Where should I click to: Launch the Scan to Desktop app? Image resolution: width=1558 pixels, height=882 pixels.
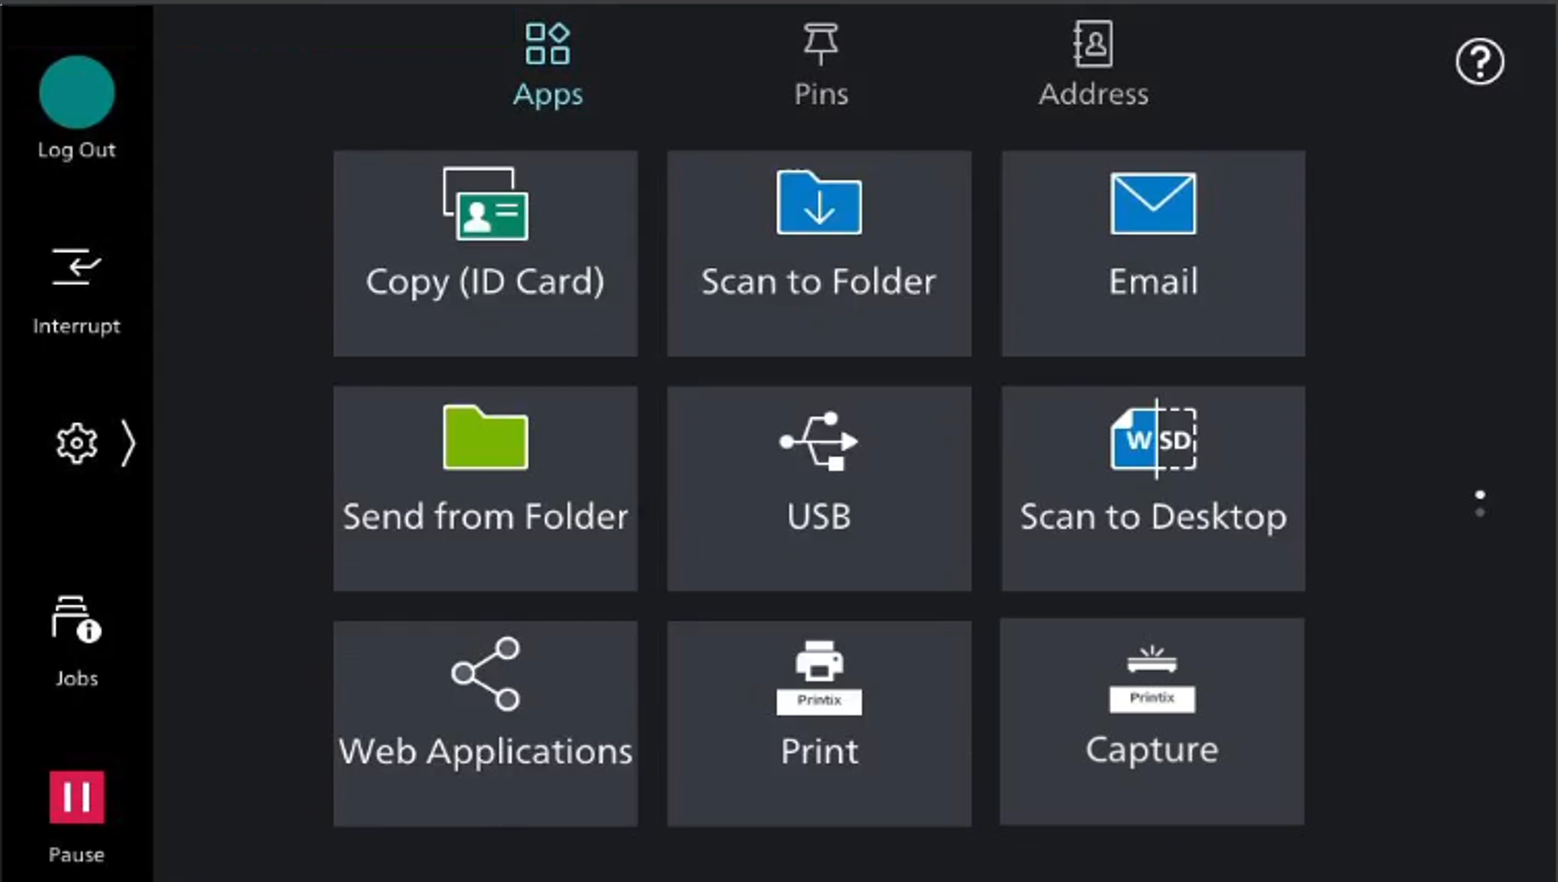tap(1153, 488)
